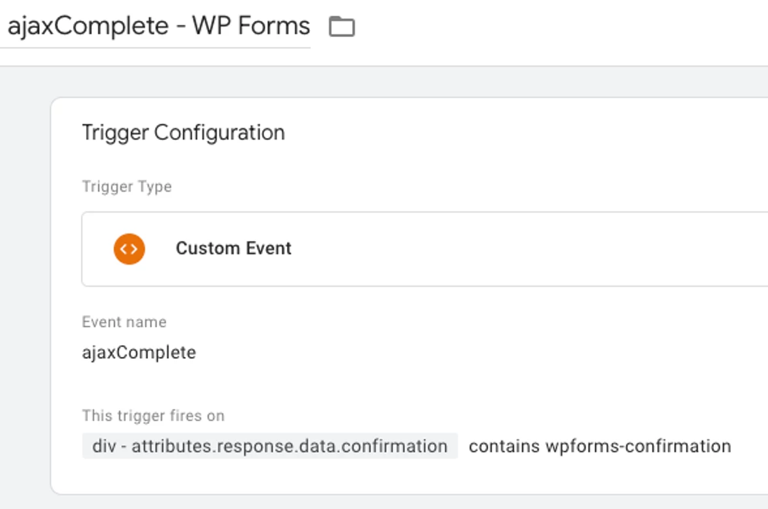Viewport: 768px width, 509px height.
Task: Click 'ajaxComplete' in the trigger title
Action: pyautogui.click(x=88, y=27)
